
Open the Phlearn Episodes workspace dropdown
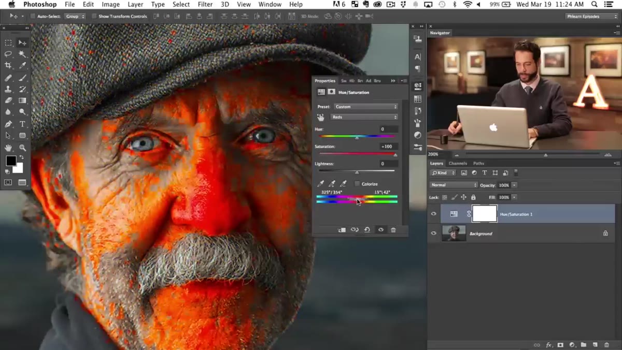(591, 16)
